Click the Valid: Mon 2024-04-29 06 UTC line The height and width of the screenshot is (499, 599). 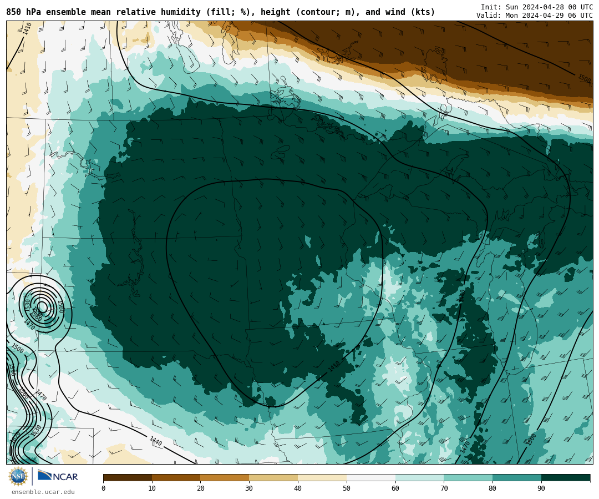tap(535, 16)
